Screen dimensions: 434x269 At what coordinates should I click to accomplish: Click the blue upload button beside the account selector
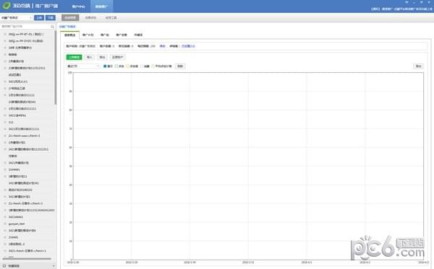[x=39, y=17]
